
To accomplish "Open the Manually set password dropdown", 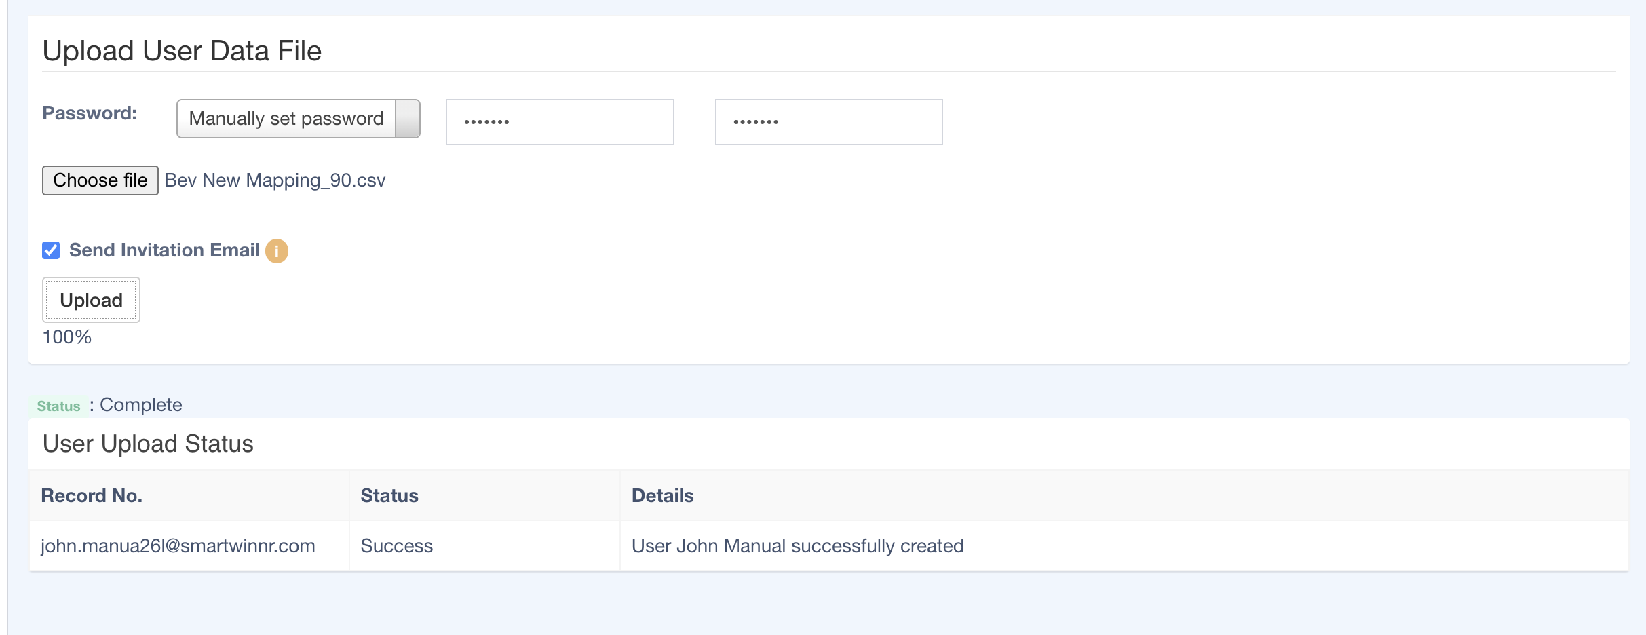I will click(x=286, y=119).
